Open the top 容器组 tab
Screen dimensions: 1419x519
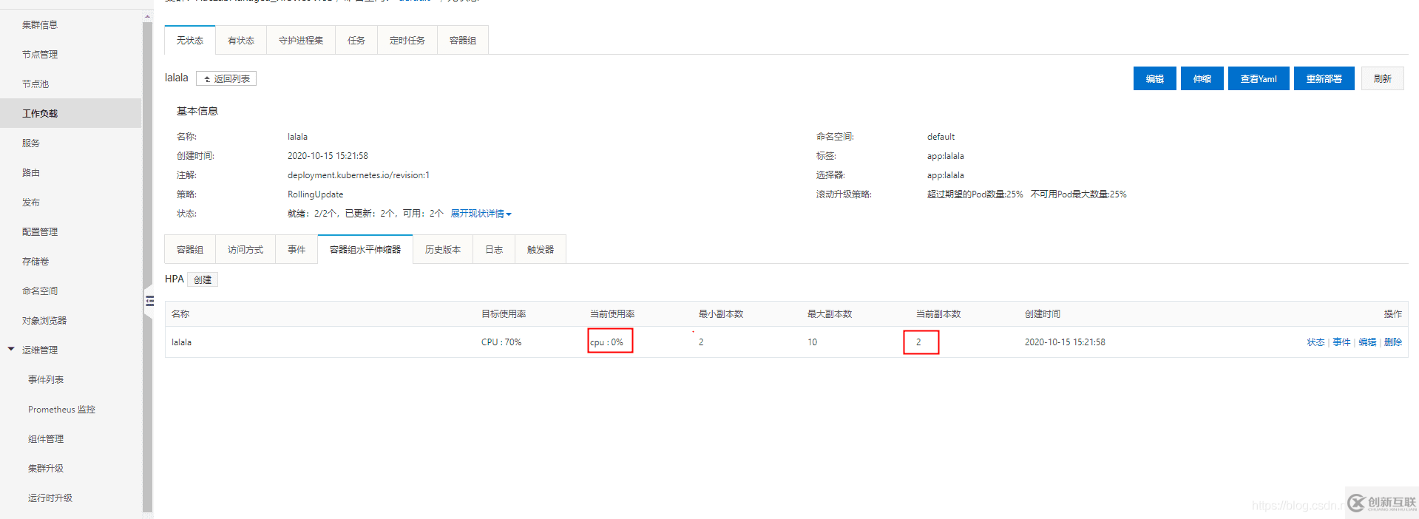click(463, 40)
